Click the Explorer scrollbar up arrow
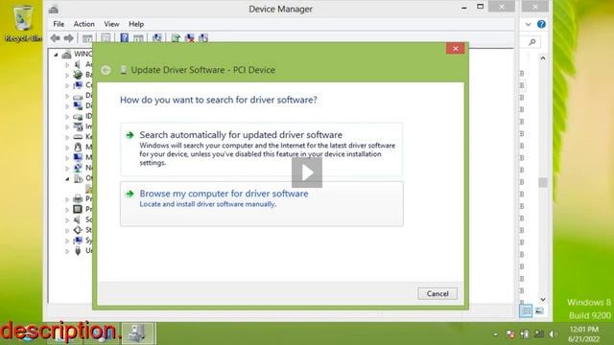This screenshot has height=345, width=614. coord(543,58)
